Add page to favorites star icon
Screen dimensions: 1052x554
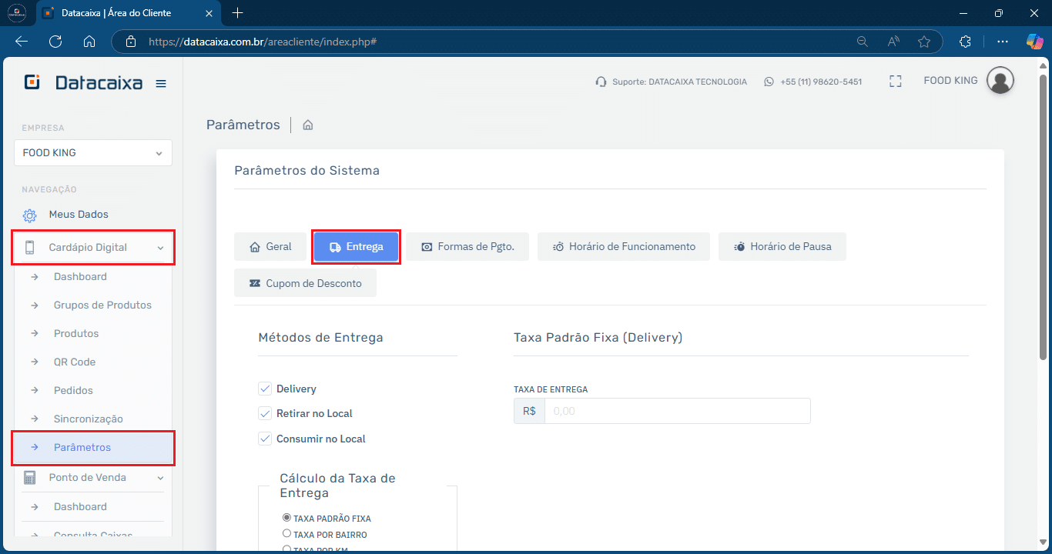(x=924, y=42)
